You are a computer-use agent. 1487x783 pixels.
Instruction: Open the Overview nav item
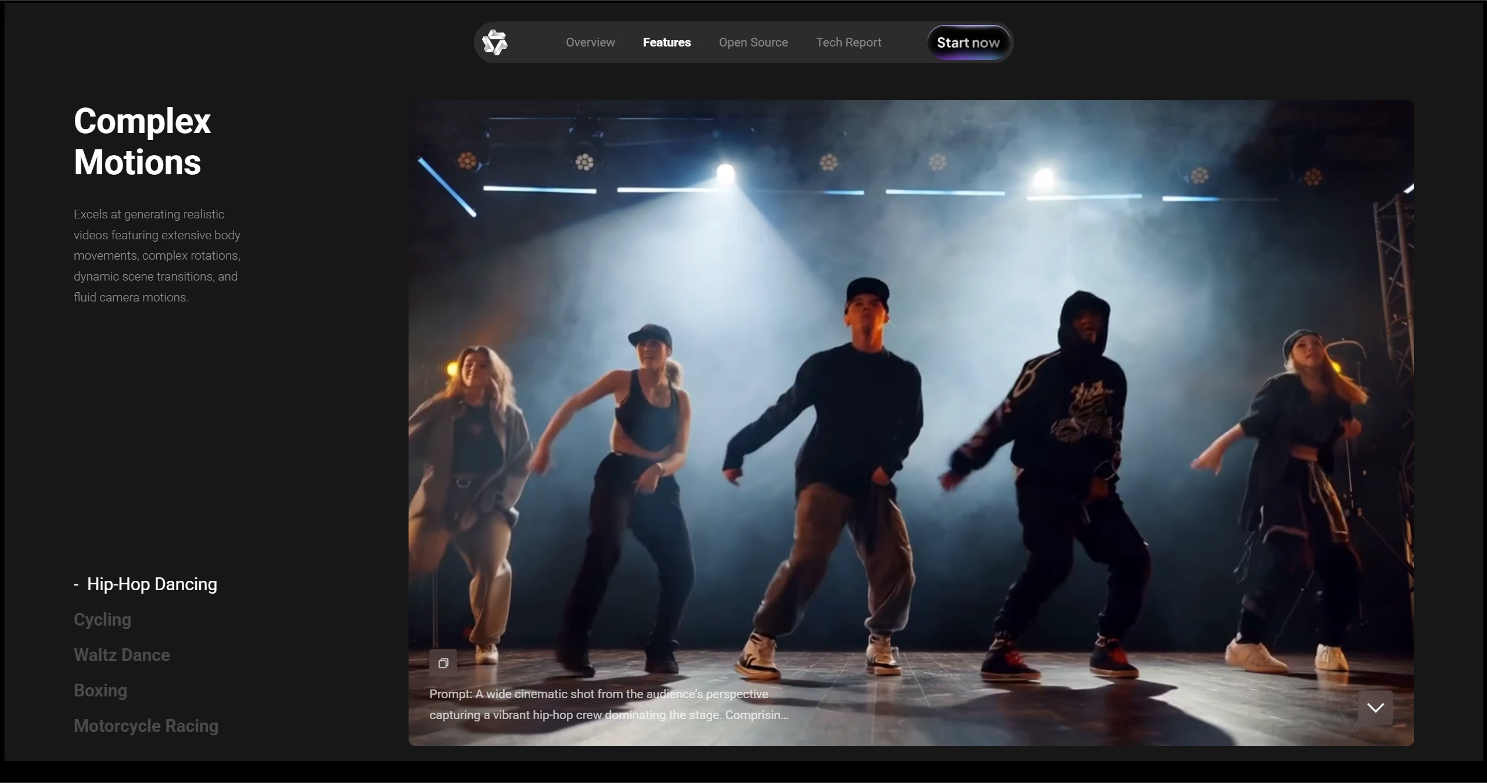(x=590, y=42)
